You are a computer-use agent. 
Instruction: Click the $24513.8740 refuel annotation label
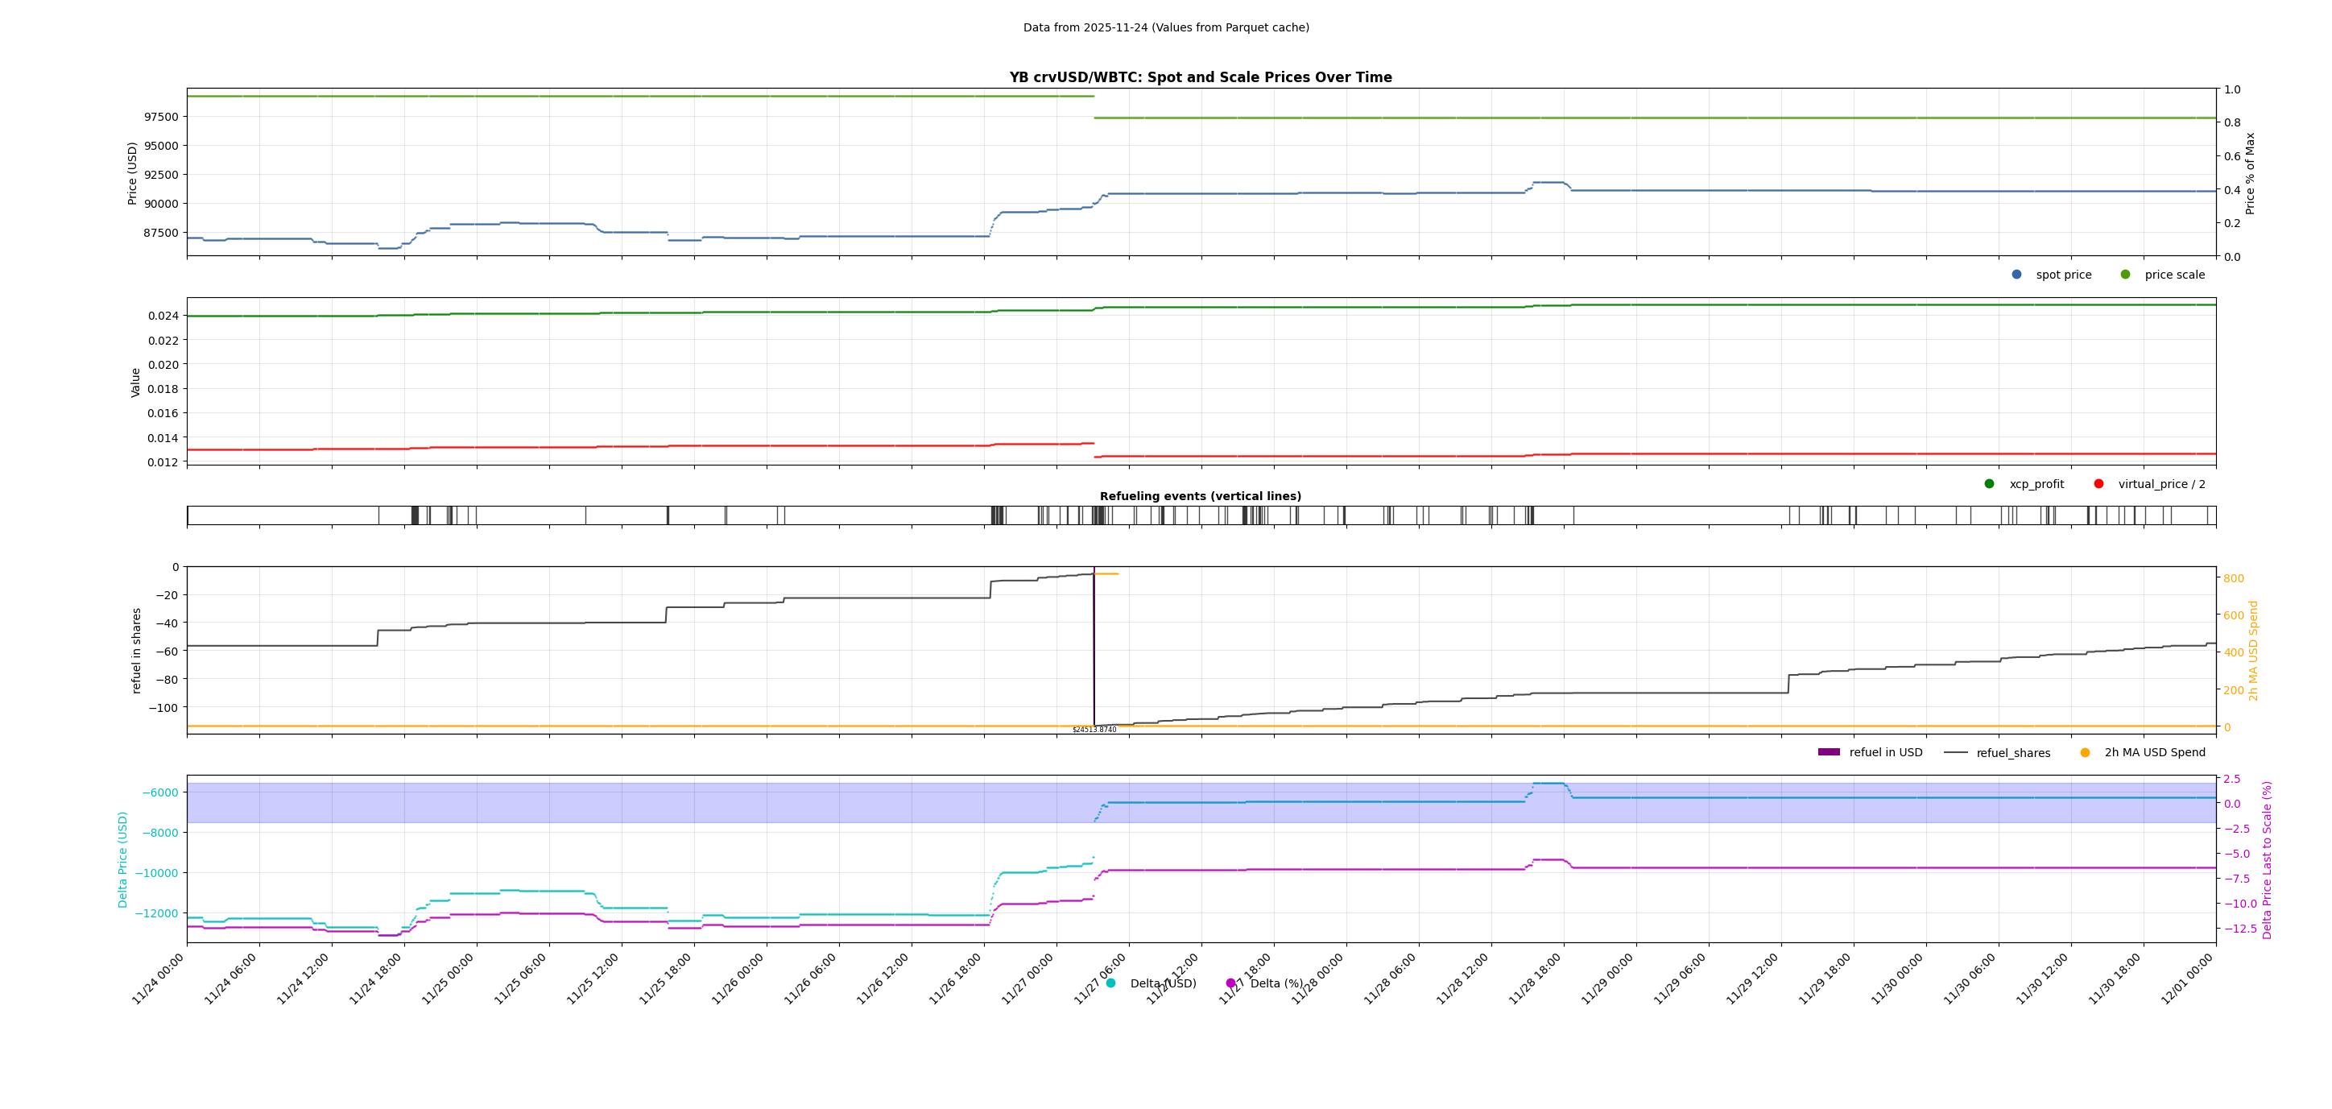tap(1094, 730)
